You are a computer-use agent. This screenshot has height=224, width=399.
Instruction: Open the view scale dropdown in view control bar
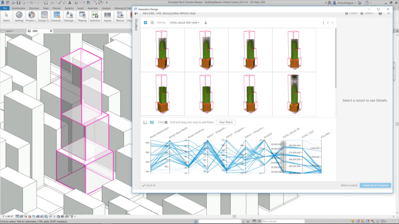[x=7, y=216]
